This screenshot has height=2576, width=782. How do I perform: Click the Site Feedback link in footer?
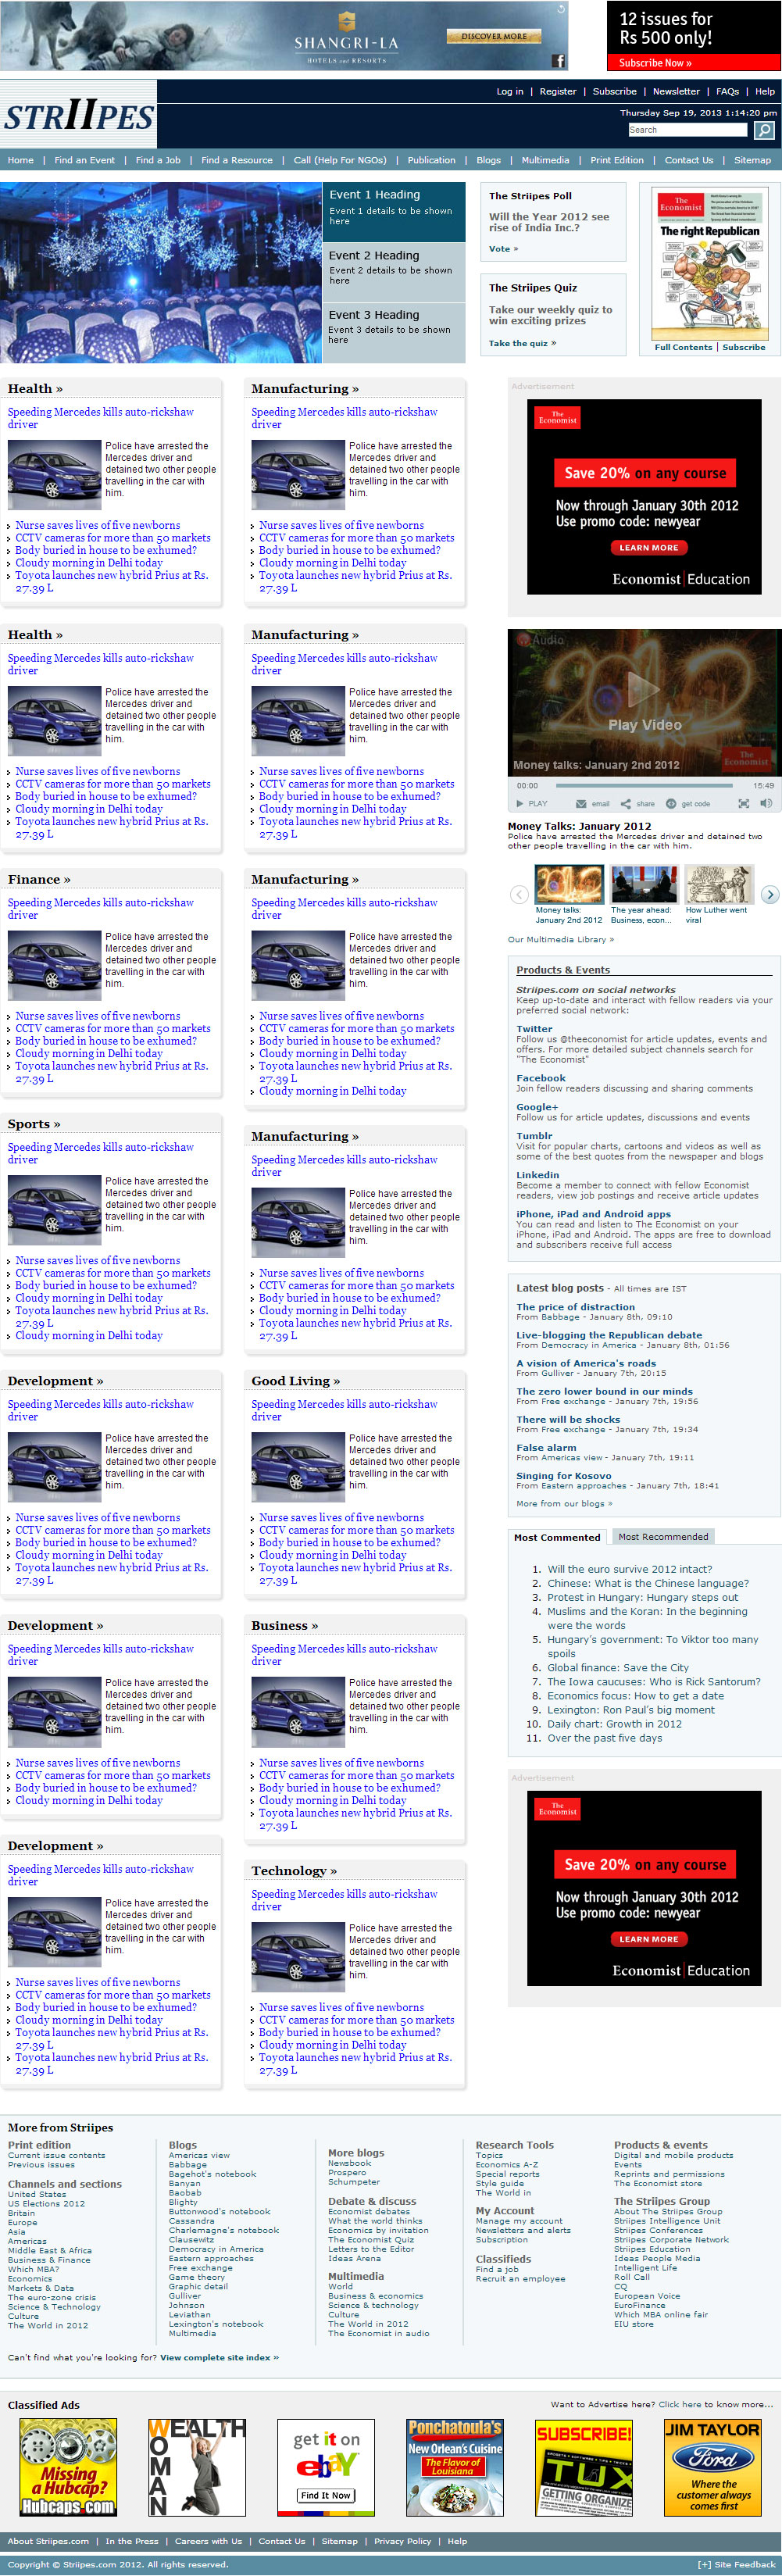pos(737,2564)
